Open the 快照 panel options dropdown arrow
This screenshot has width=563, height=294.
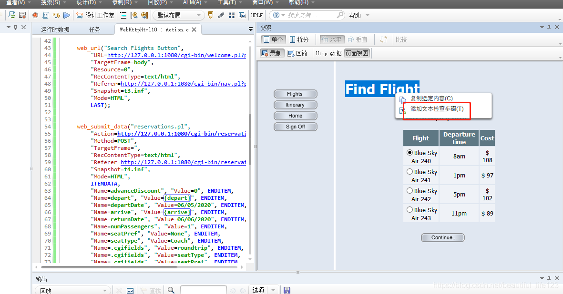click(x=542, y=27)
